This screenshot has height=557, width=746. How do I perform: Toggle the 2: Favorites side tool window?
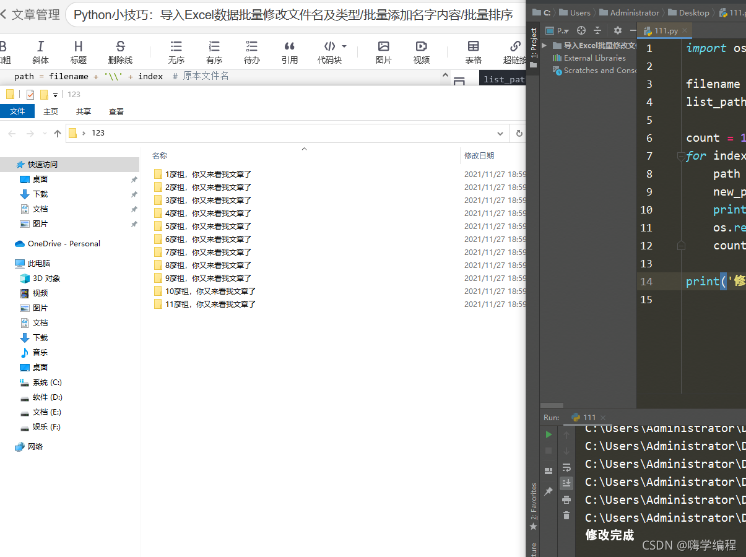(533, 507)
